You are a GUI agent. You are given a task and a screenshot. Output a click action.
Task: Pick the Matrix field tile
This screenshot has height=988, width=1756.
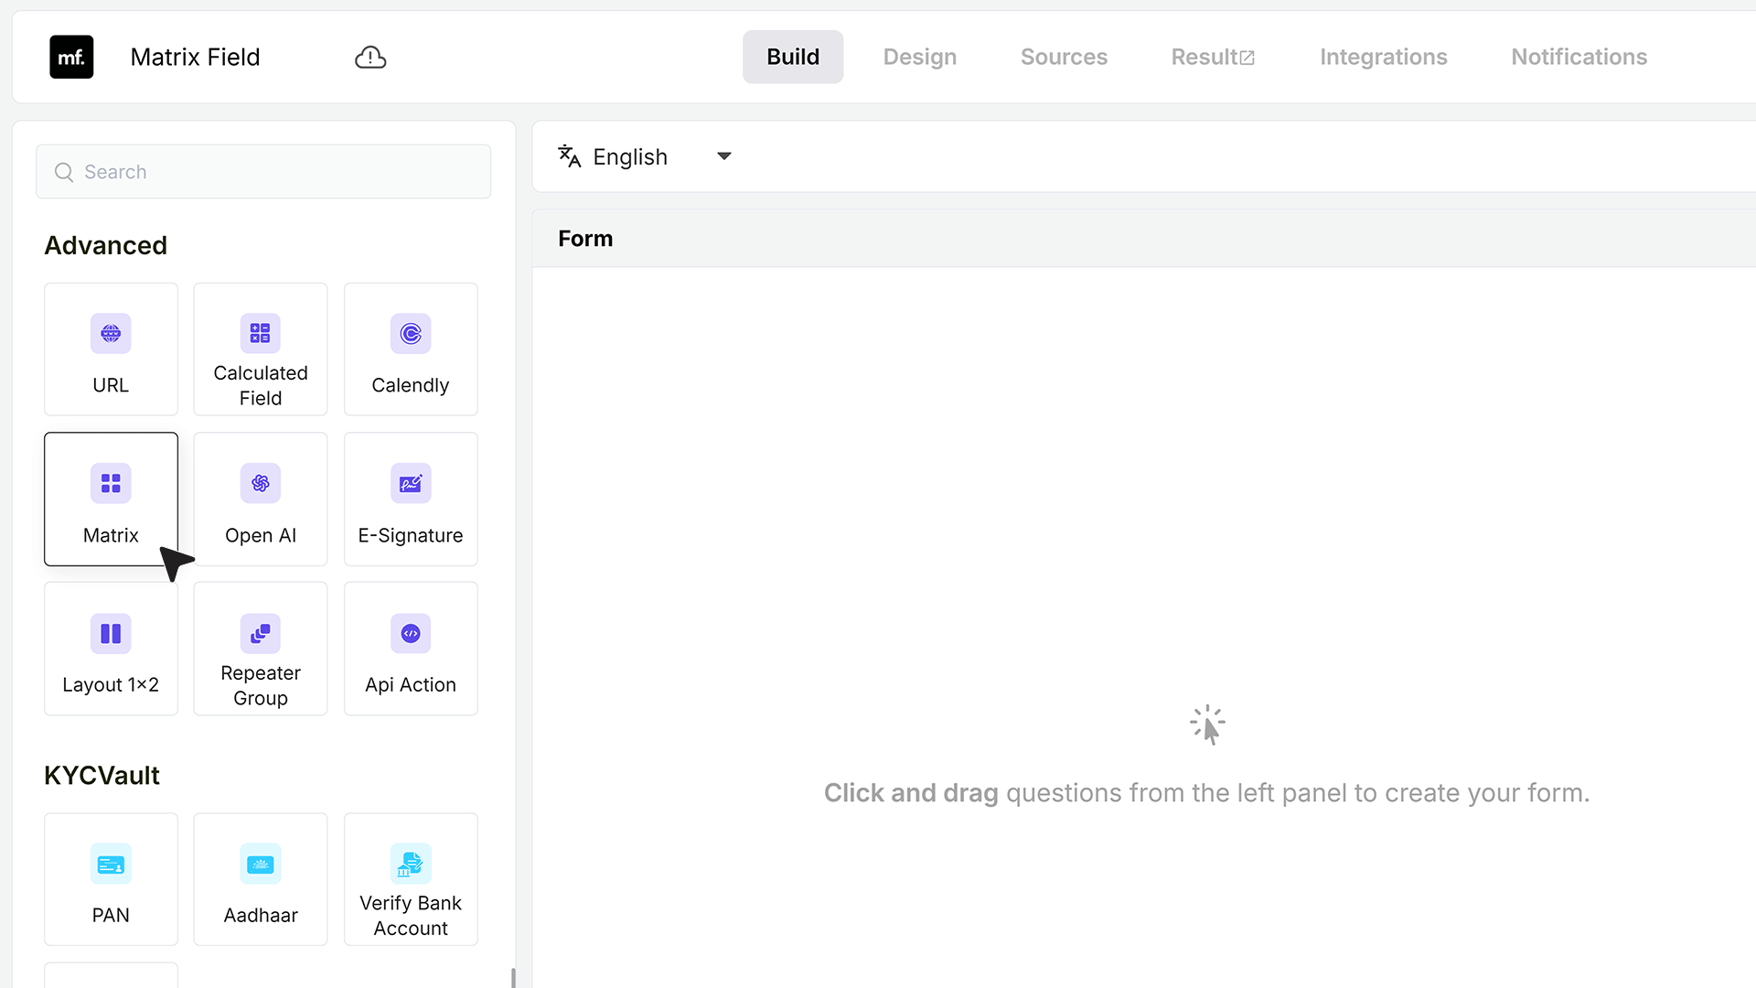click(x=111, y=499)
